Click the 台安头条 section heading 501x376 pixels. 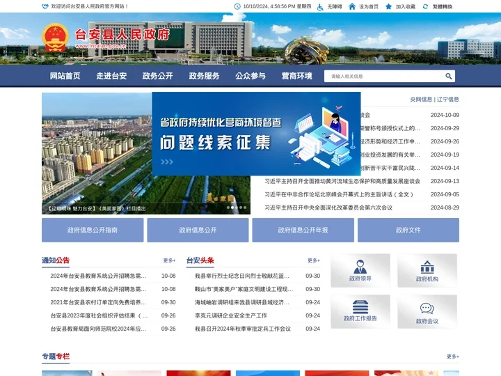coord(200,260)
